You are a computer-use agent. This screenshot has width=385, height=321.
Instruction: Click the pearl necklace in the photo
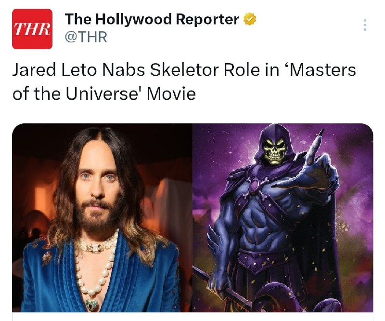(x=96, y=265)
